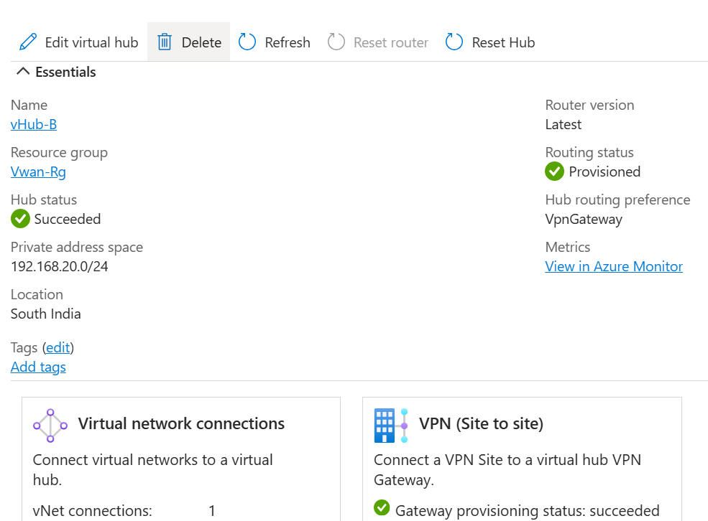The height and width of the screenshot is (521, 708).
Task: Click View in Azure Monitor under Metrics
Action: [x=613, y=266]
